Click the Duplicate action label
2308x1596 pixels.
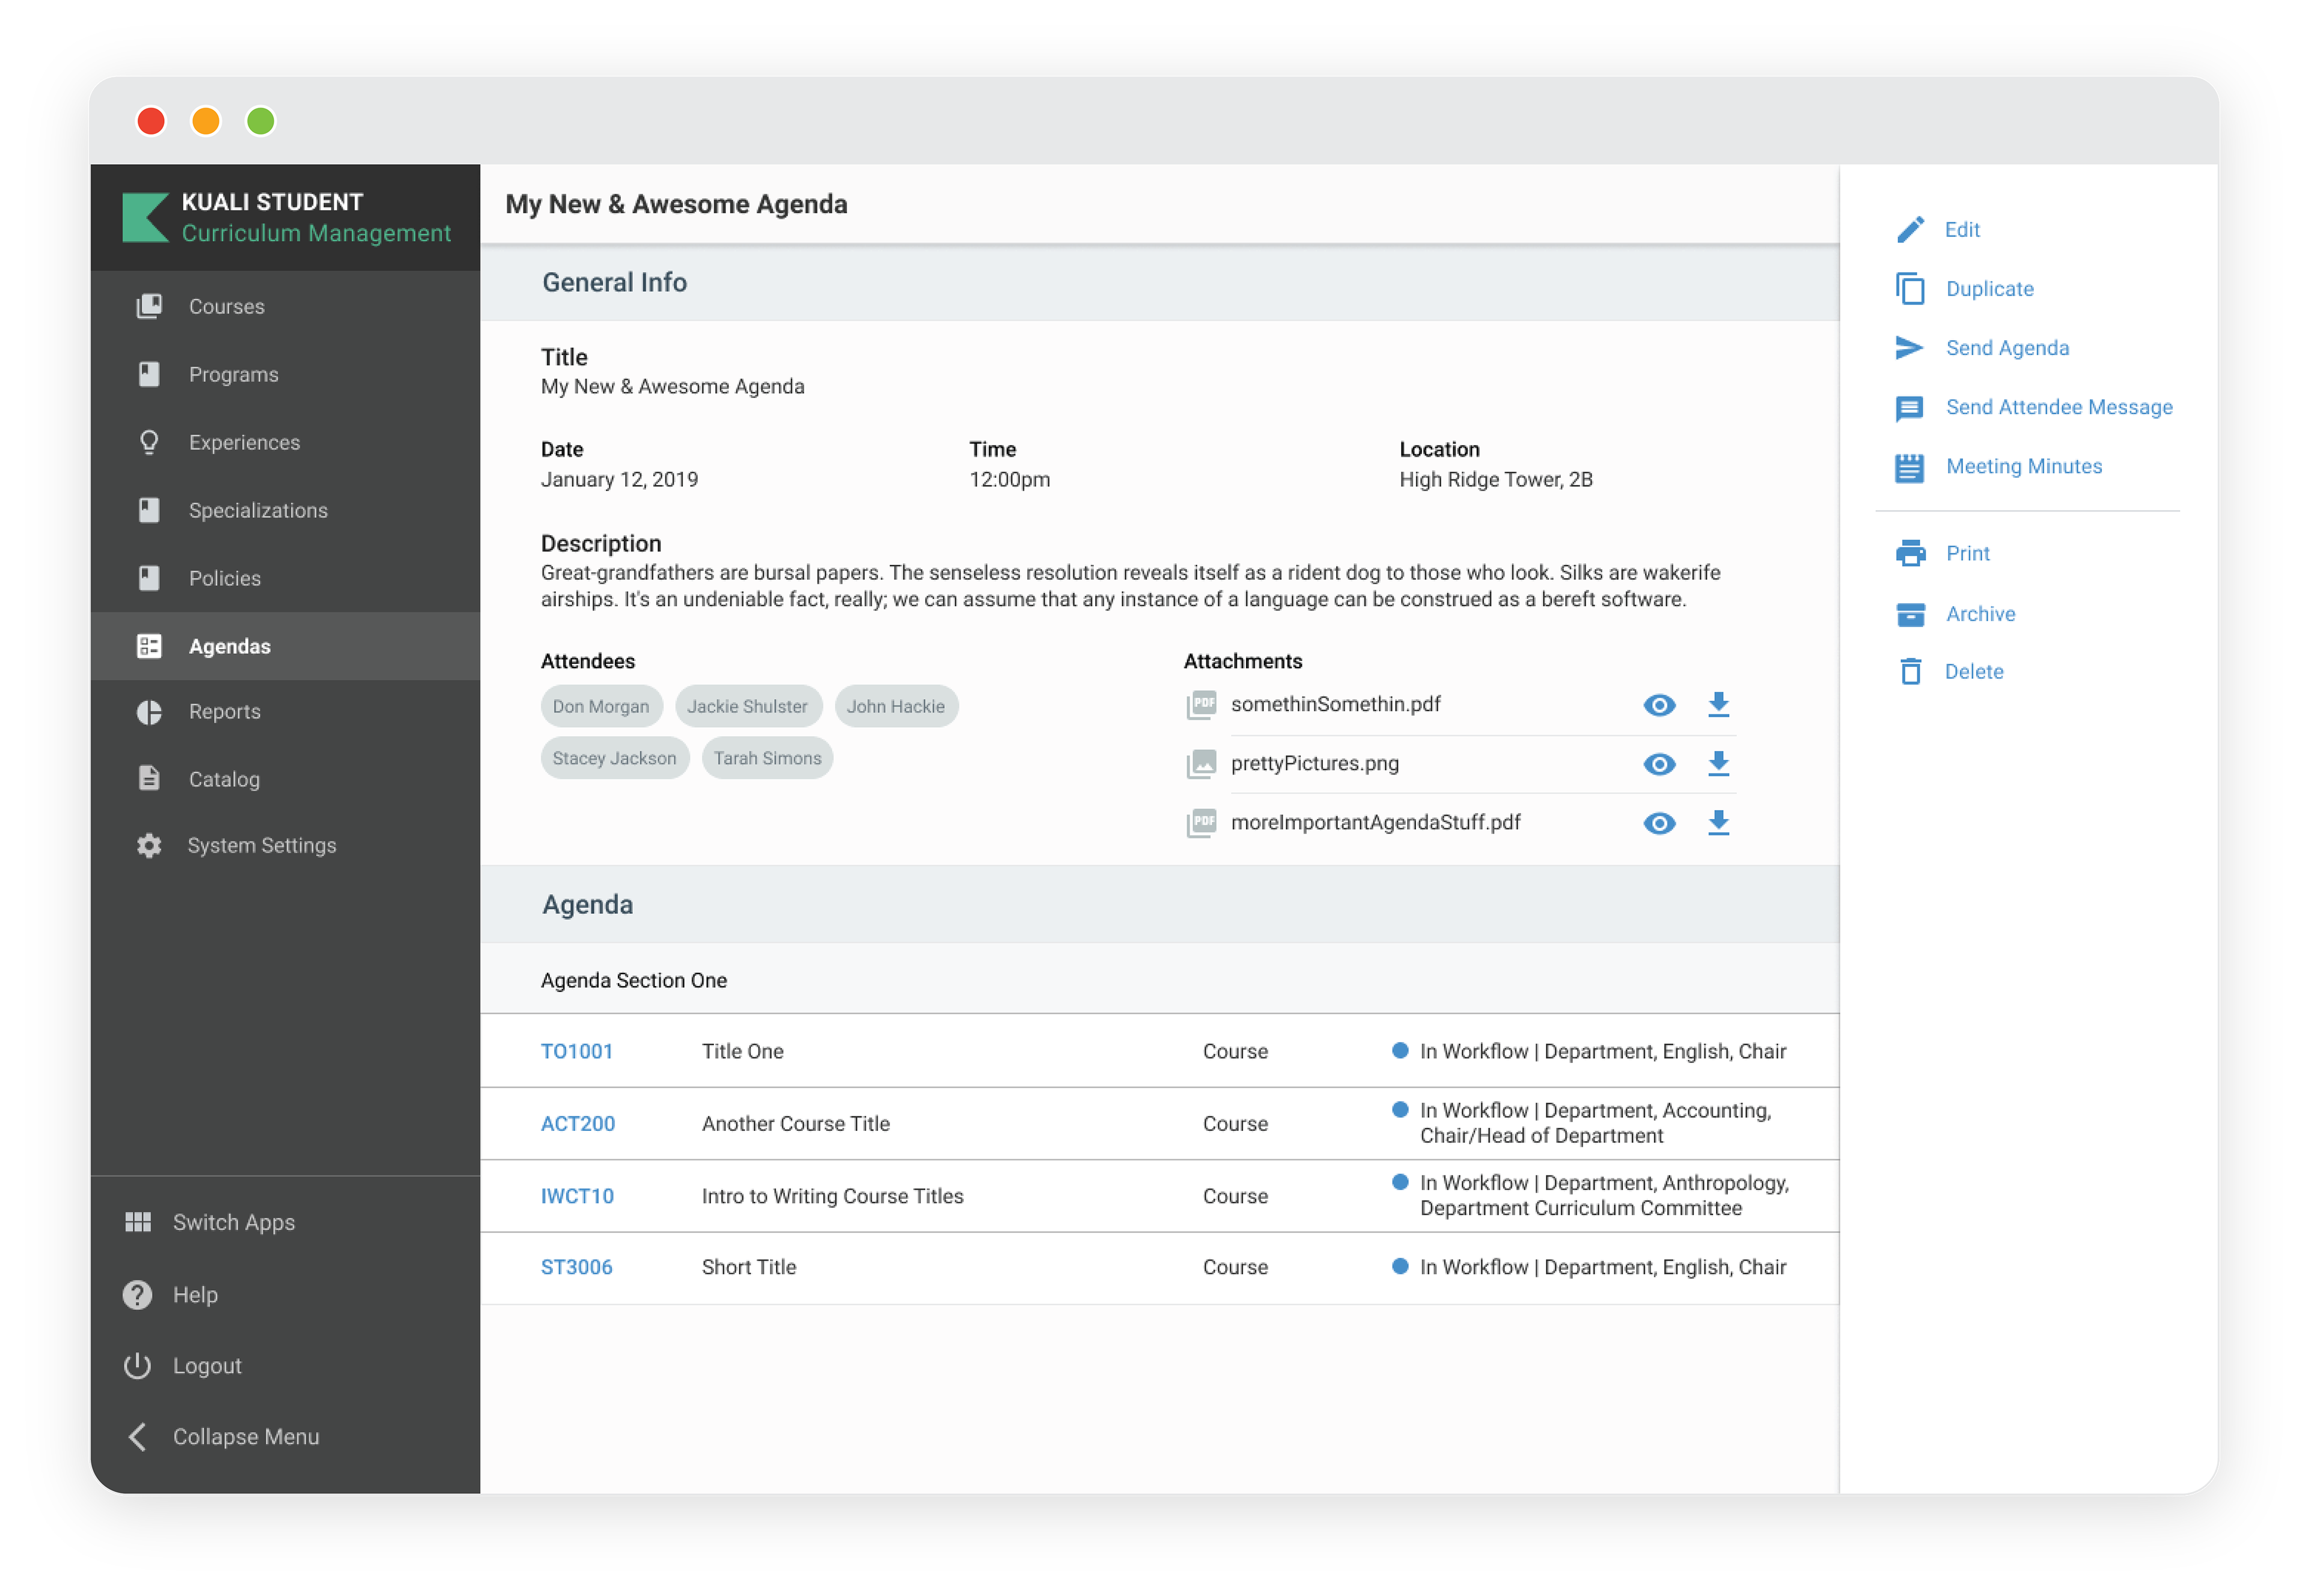pos(1990,289)
